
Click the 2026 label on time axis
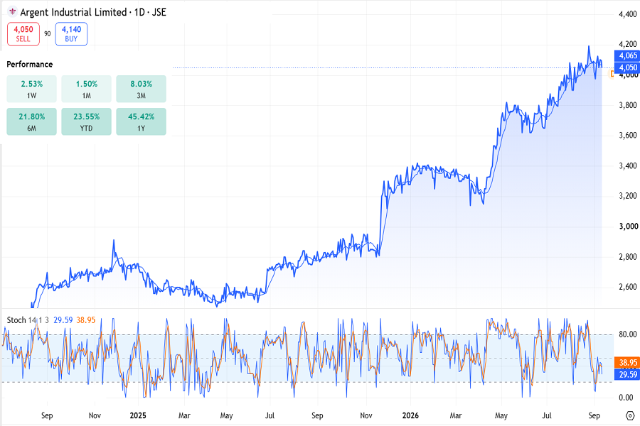point(410,415)
